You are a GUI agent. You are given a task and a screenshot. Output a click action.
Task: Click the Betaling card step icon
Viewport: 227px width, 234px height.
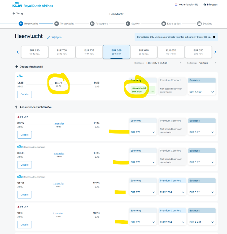(x=199, y=24)
